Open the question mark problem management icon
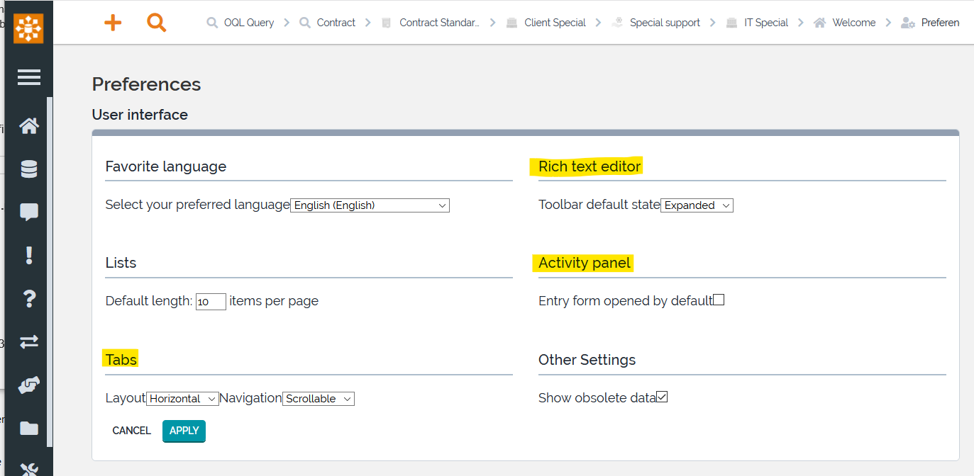The height and width of the screenshot is (476, 974). tap(28, 298)
